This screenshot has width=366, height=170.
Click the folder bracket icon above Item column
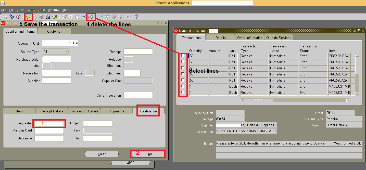[x=352, y=51]
